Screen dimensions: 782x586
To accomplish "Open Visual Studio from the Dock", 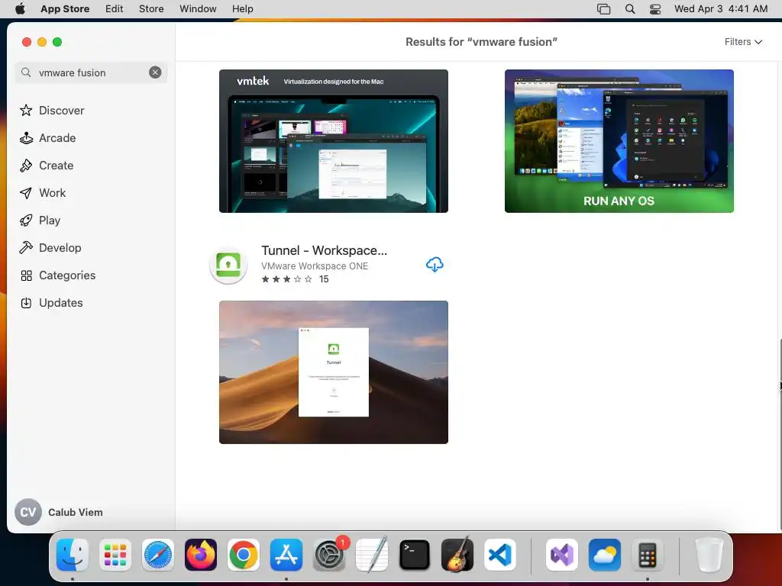I will (x=561, y=555).
